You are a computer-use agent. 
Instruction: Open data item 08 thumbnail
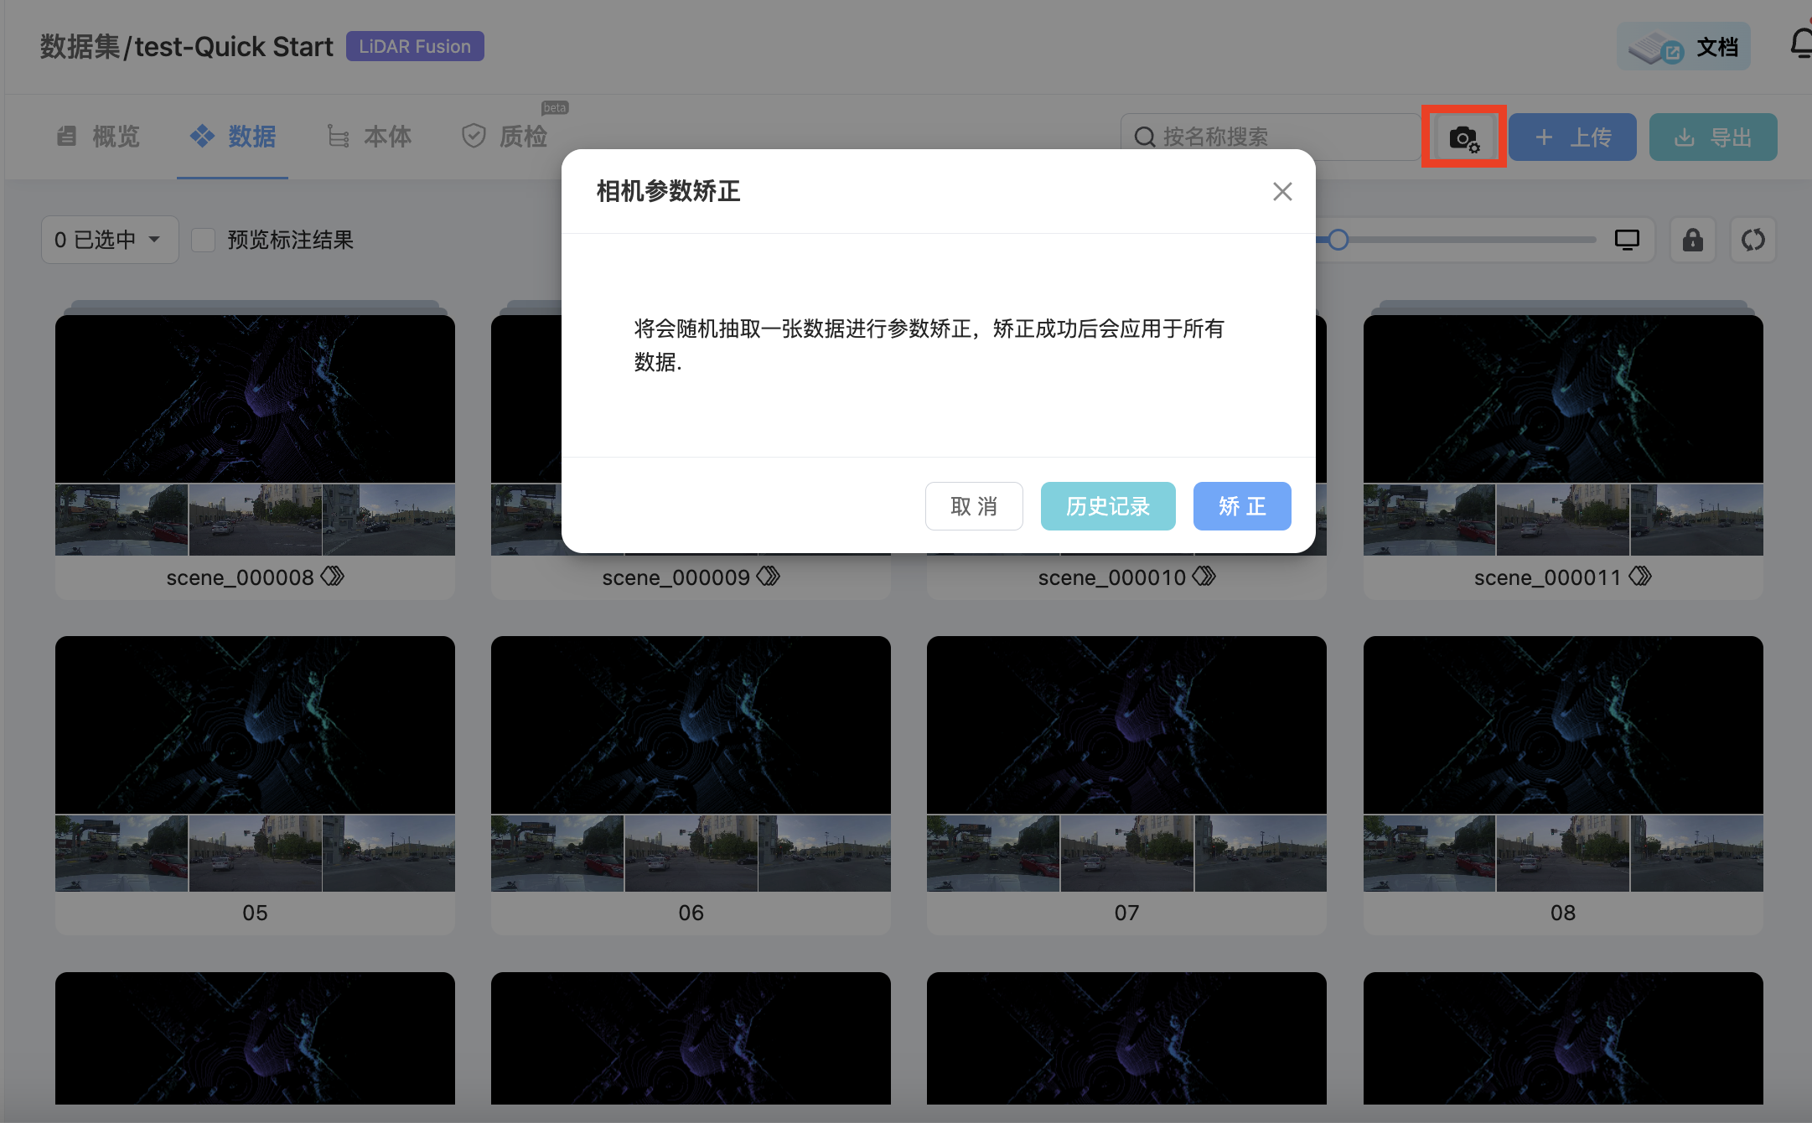coord(1563,763)
